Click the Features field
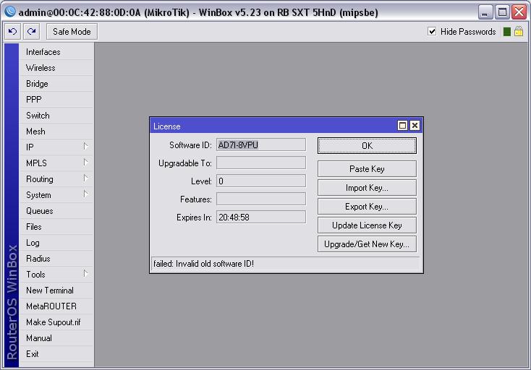Viewport: 531px width, 370px height. click(x=261, y=199)
